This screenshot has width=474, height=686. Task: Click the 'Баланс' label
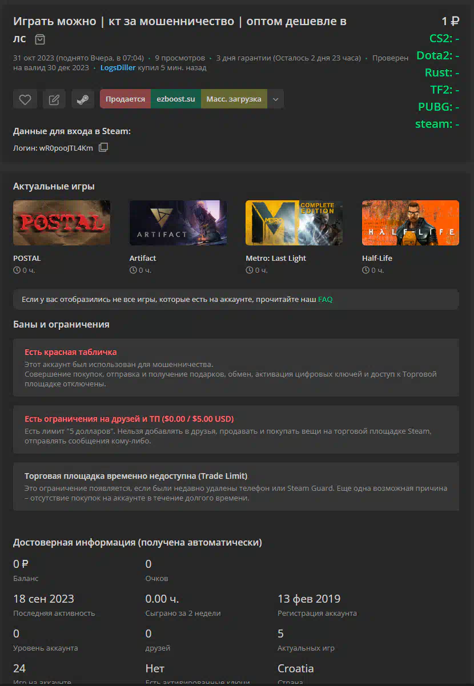[x=26, y=579]
